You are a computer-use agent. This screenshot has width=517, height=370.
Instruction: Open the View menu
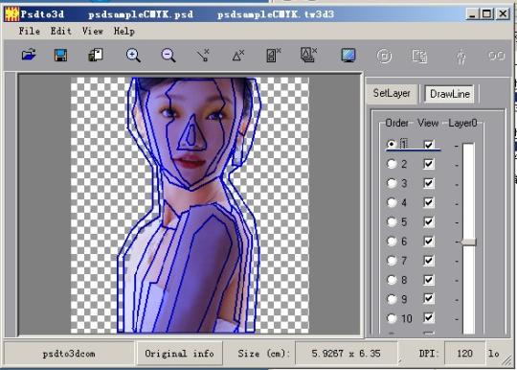click(92, 31)
